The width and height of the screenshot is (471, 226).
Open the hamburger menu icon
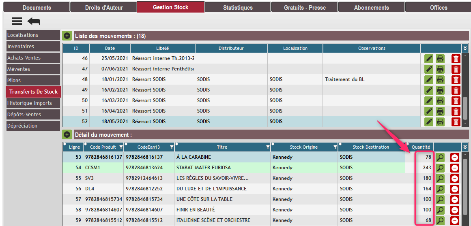(17, 21)
